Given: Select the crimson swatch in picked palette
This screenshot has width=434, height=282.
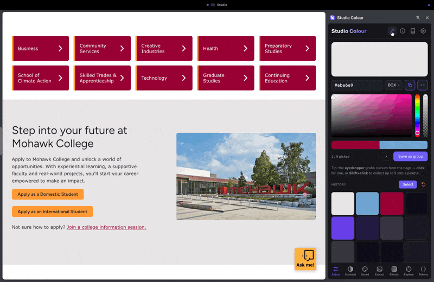Looking at the screenshot, I should point(355,145).
